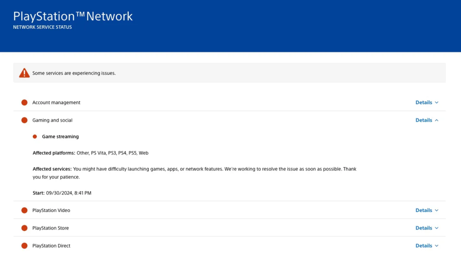Select the PlayStation Direct service row label
The height and width of the screenshot is (253, 461).
coord(51,246)
